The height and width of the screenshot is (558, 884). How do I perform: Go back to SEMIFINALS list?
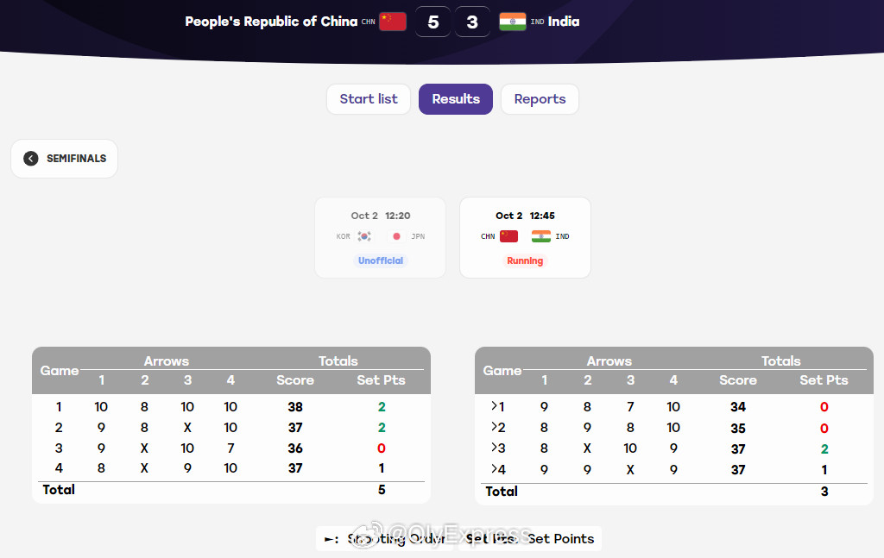[x=64, y=159]
